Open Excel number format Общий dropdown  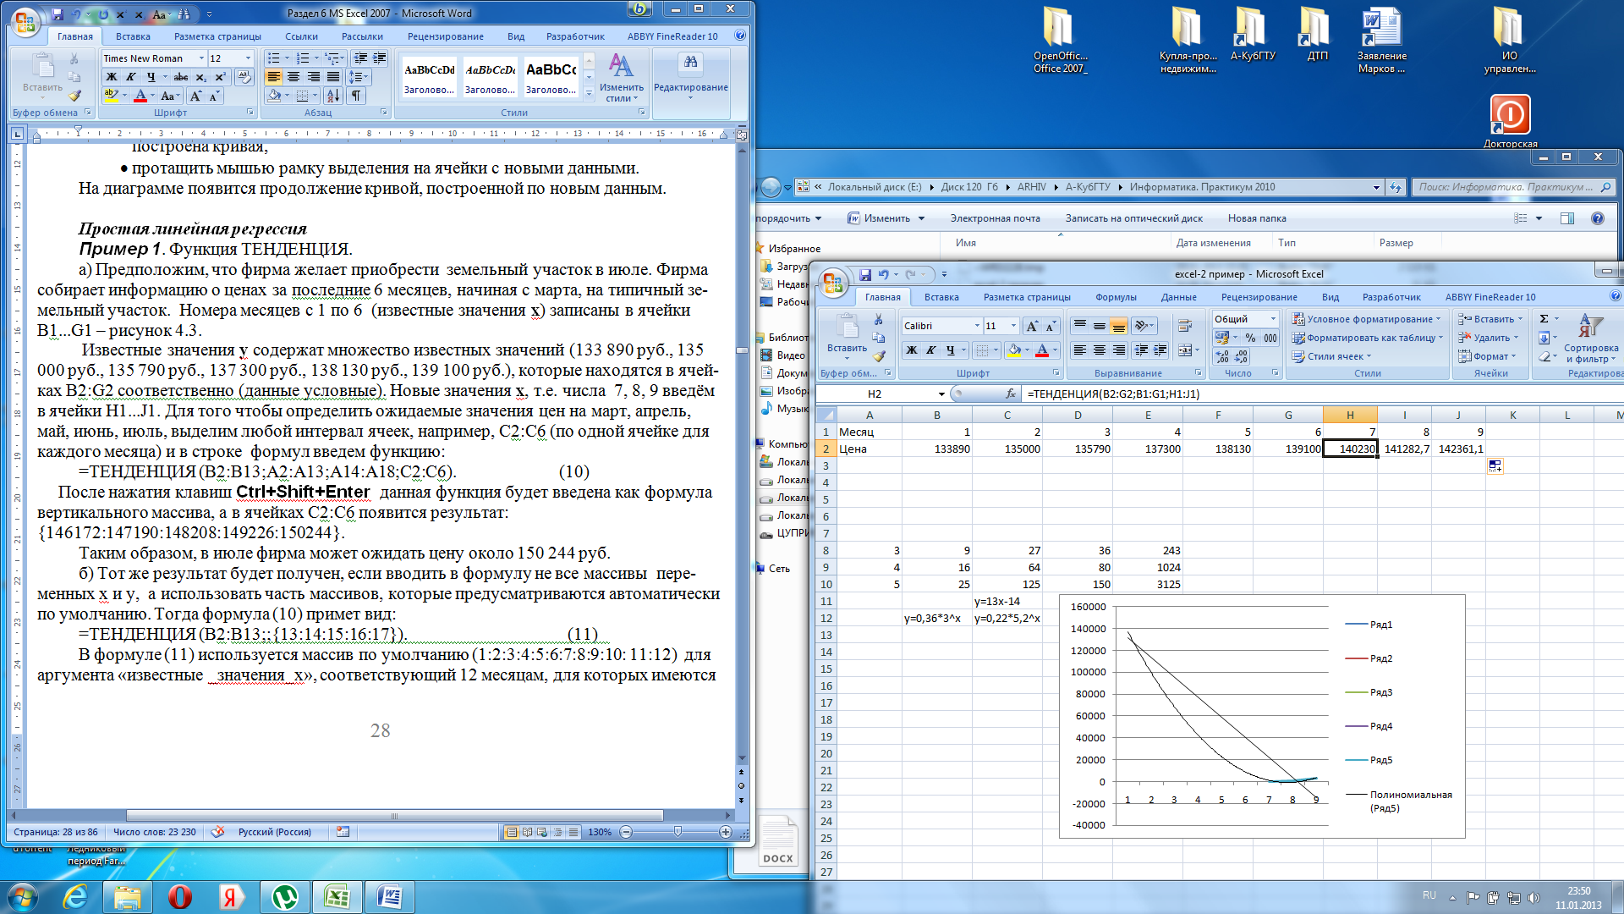click(1273, 319)
